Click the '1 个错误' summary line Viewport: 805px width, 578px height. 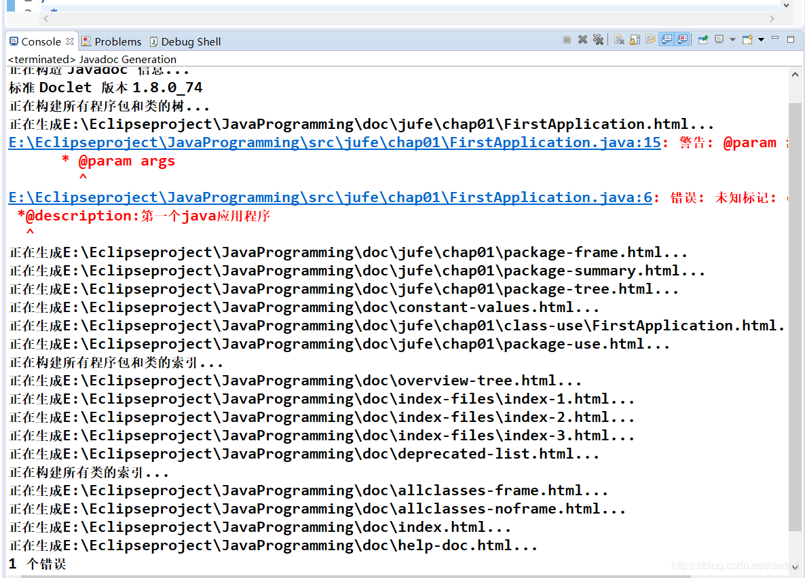tap(37, 564)
